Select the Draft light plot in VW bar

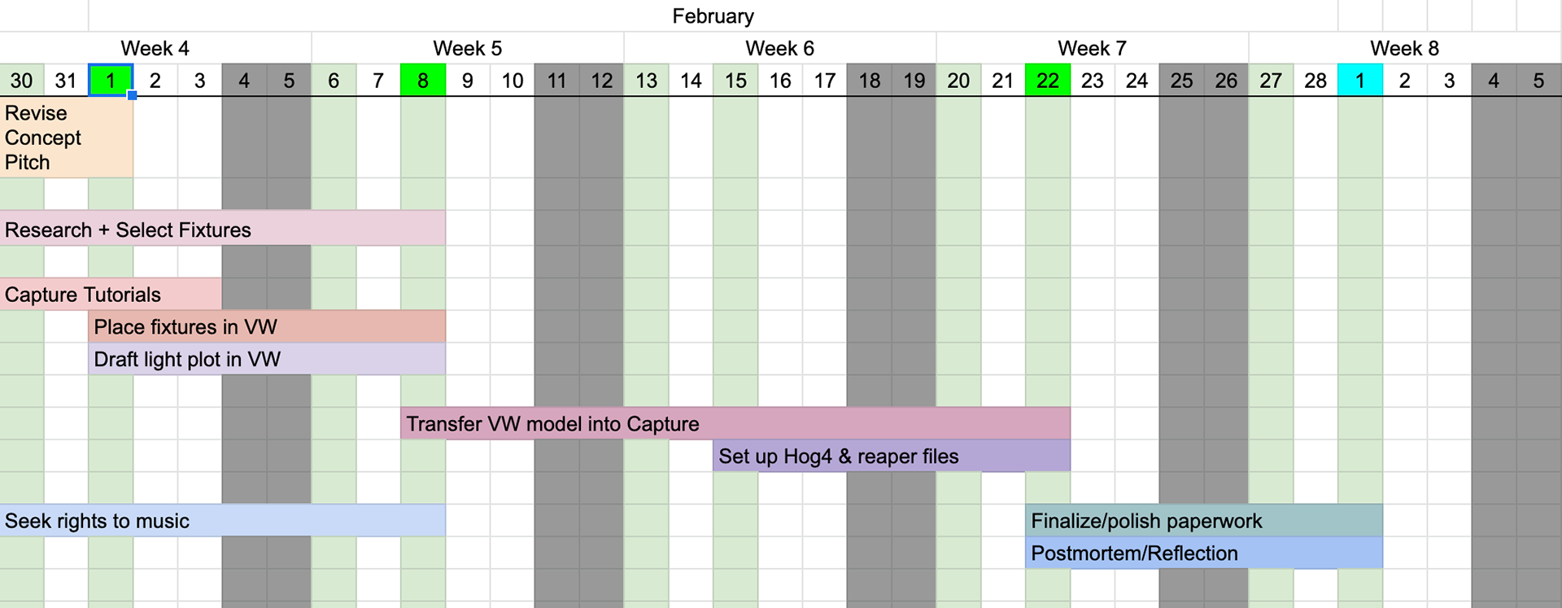pyautogui.click(x=267, y=359)
